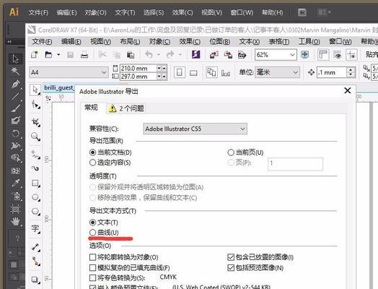Viewport: 378px width, 289px height.
Task: Open the A4 page size dropdown
Action: click(69, 72)
